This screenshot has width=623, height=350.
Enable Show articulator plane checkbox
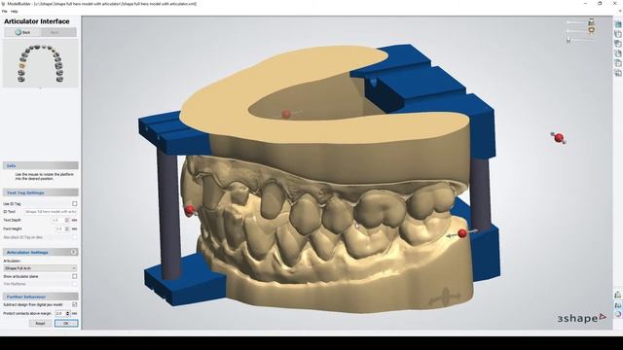(75, 276)
